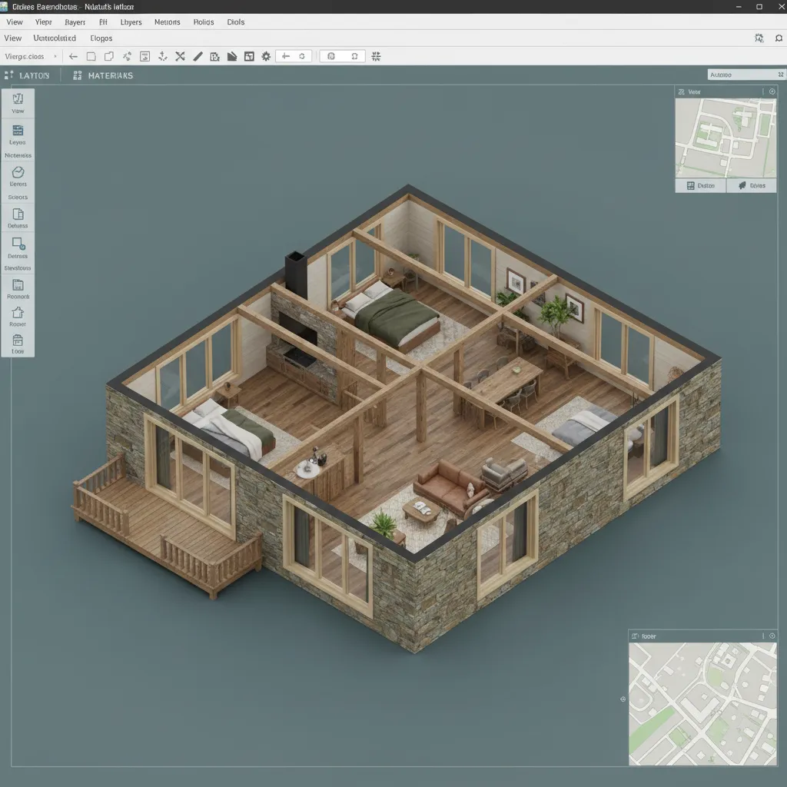This screenshot has height=787, width=787.
Task: Open the View menu in the menu bar
Action: tap(14, 22)
